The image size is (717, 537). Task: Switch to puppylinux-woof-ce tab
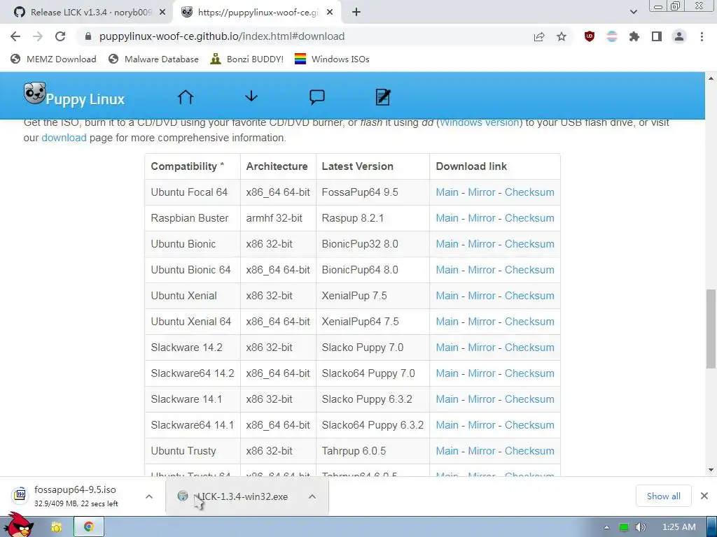257,13
